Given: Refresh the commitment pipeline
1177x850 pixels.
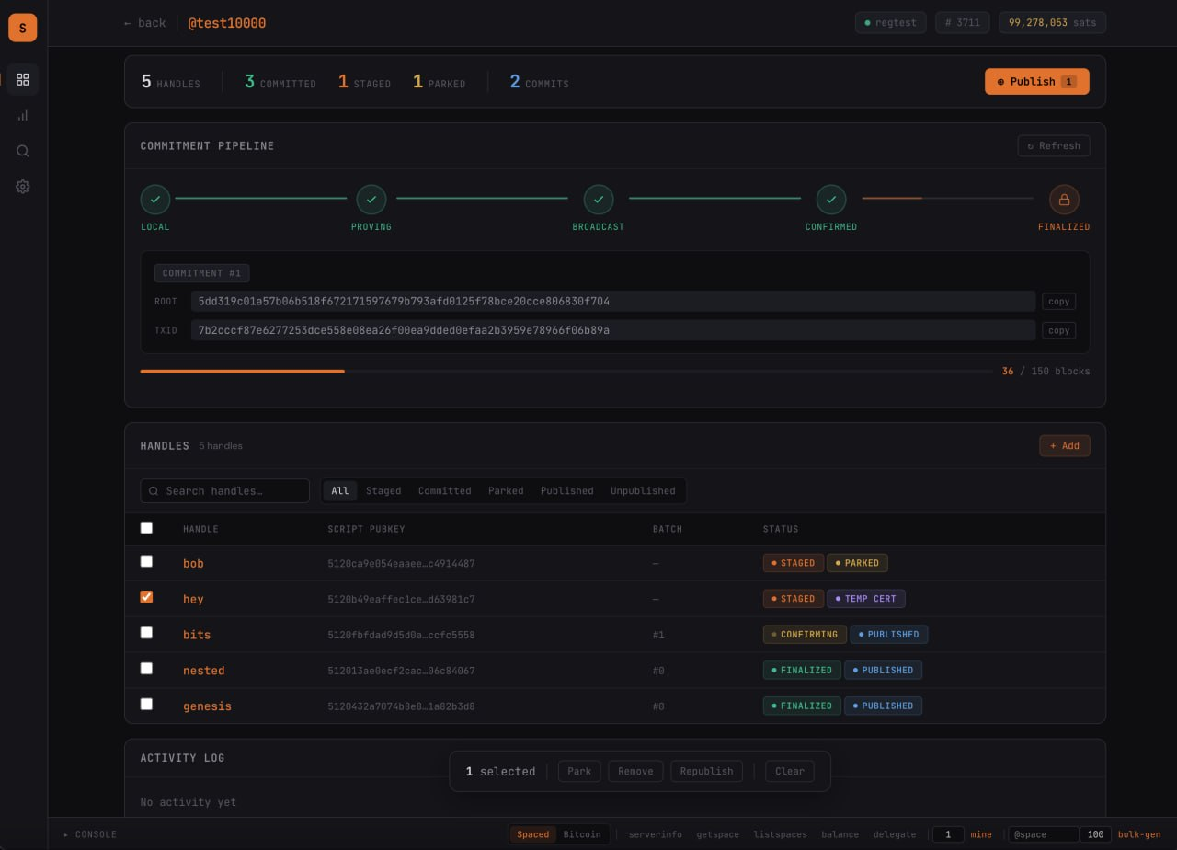Looking at the screenshot, I should [x=1054, y=145].
